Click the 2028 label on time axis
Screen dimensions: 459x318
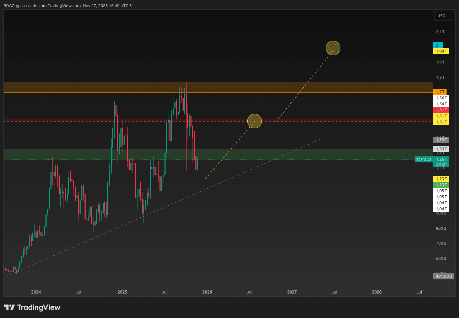tap(377, 292)
